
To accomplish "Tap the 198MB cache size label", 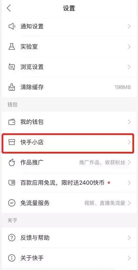I will point(123,87).
